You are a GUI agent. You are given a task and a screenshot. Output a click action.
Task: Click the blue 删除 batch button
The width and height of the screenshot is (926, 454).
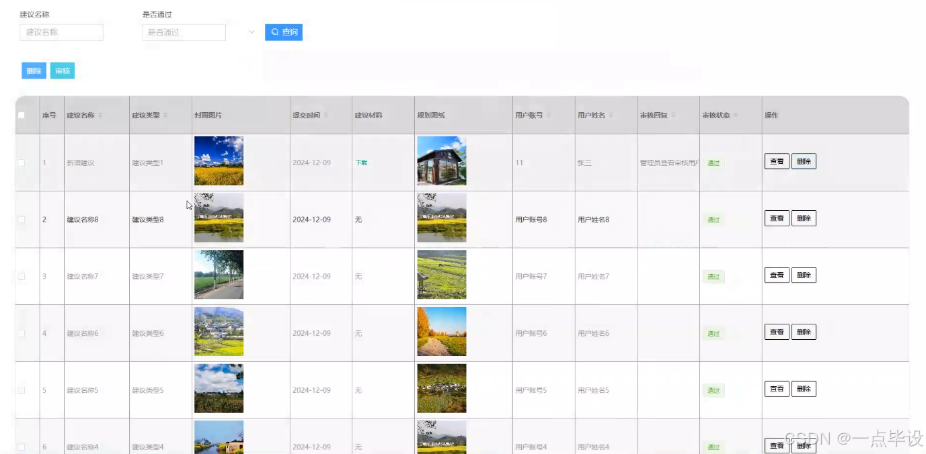coord(34,71)
